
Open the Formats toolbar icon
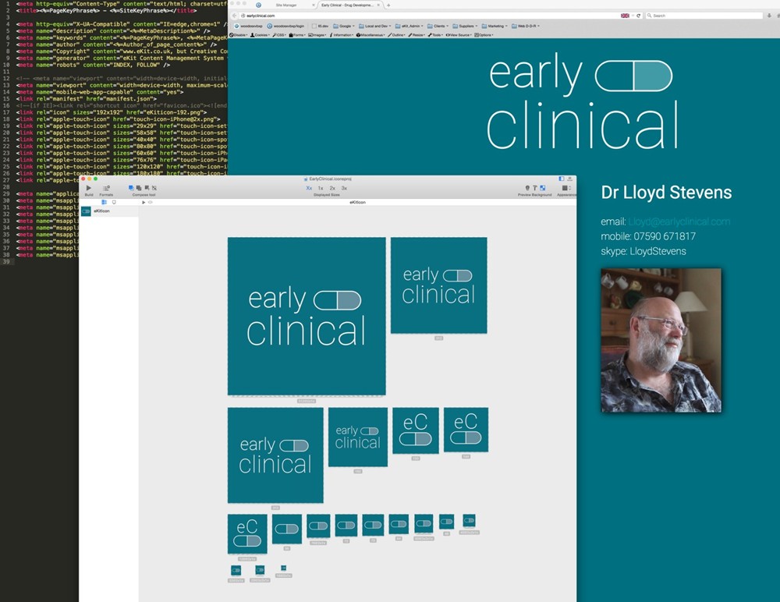point(106,188)
